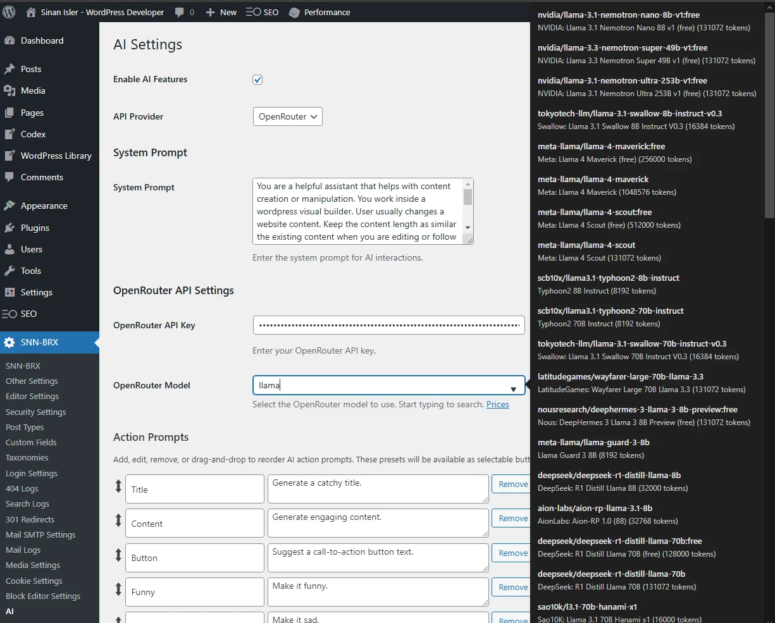775x623 pixels.
Task: Open the API Provider dropdown
Action: click(x=287, y=116)
